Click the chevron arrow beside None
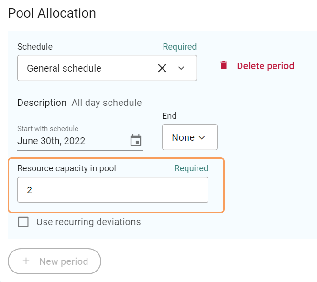The width and height of the screenshot is (317, 282). click(x=202, y=138)
